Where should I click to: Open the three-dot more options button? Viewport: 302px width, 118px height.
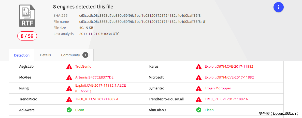tap(278, 7)
